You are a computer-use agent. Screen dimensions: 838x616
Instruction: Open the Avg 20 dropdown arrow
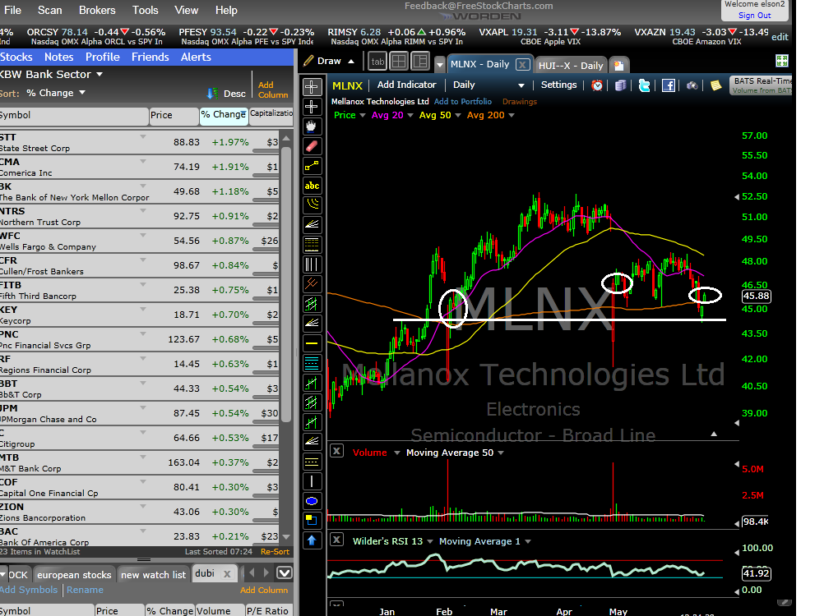(410, 115)
